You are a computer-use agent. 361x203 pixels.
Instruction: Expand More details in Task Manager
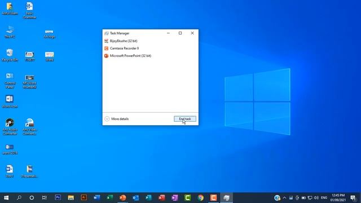click(x=117, y=119)
